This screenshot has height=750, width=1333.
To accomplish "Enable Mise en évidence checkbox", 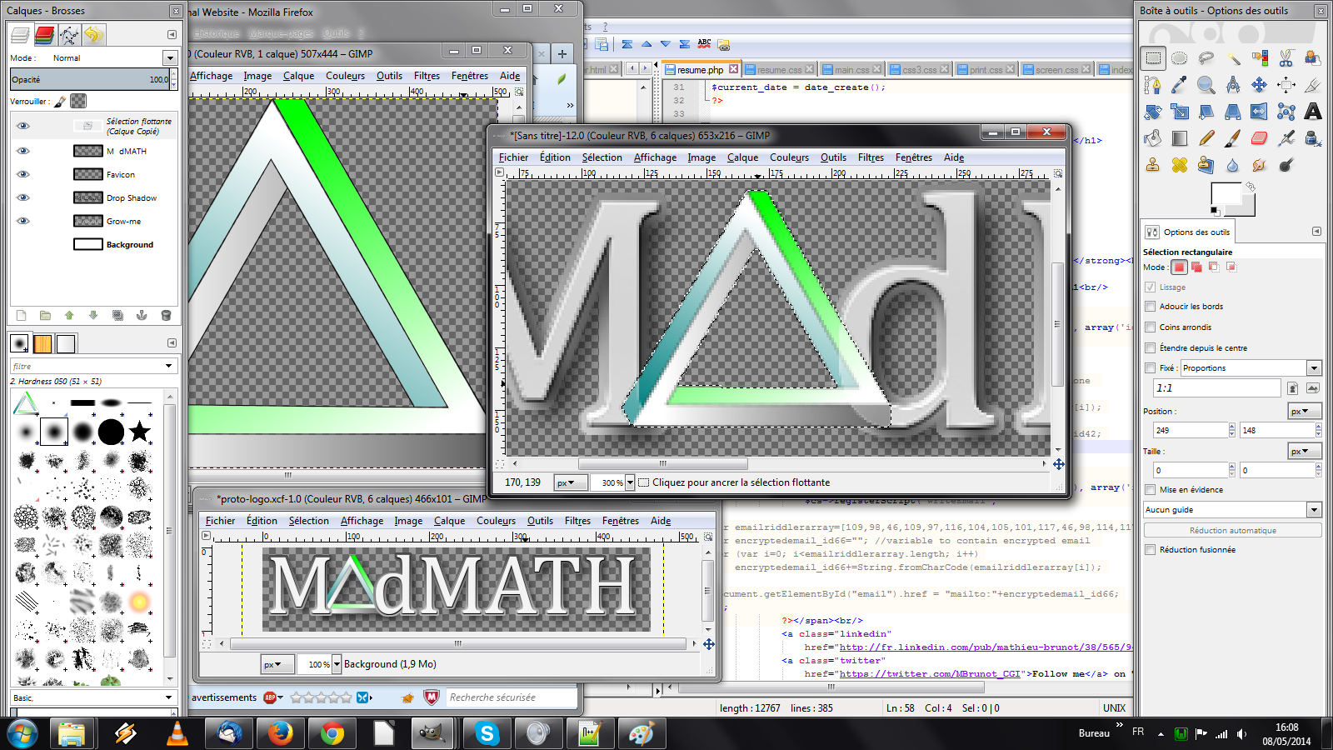I will 1151,490.
